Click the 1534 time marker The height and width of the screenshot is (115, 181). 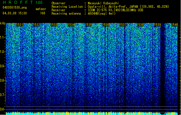(x=71, y=25)
